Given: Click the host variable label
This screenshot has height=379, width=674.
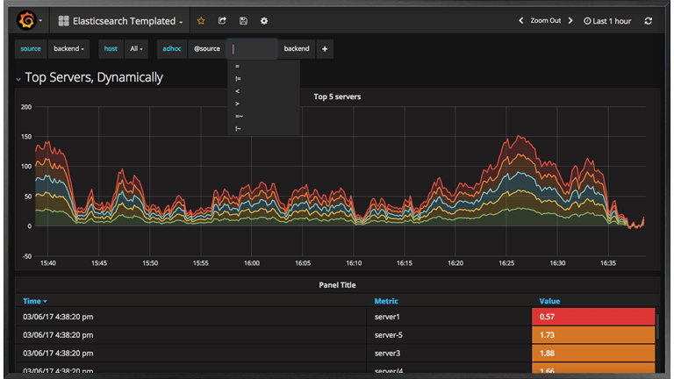Looking at the screenshot, I should tap(111, 49).
